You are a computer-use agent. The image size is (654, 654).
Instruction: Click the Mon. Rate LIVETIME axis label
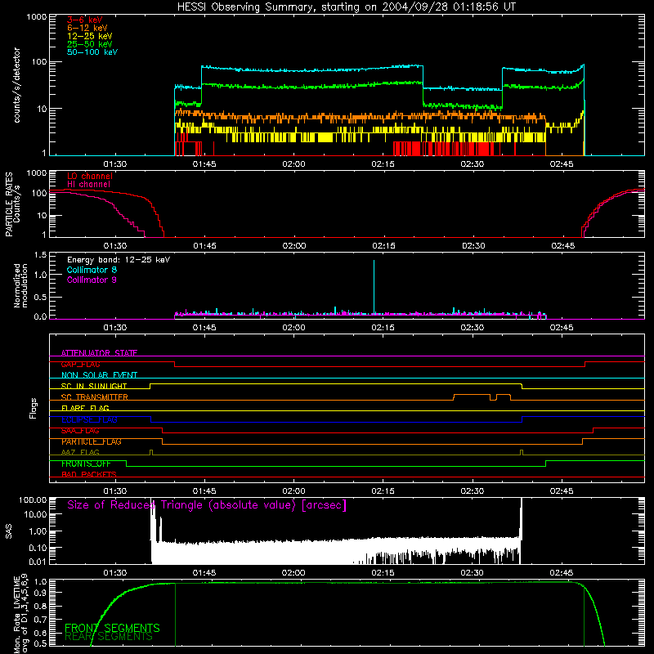pos(20,614)
